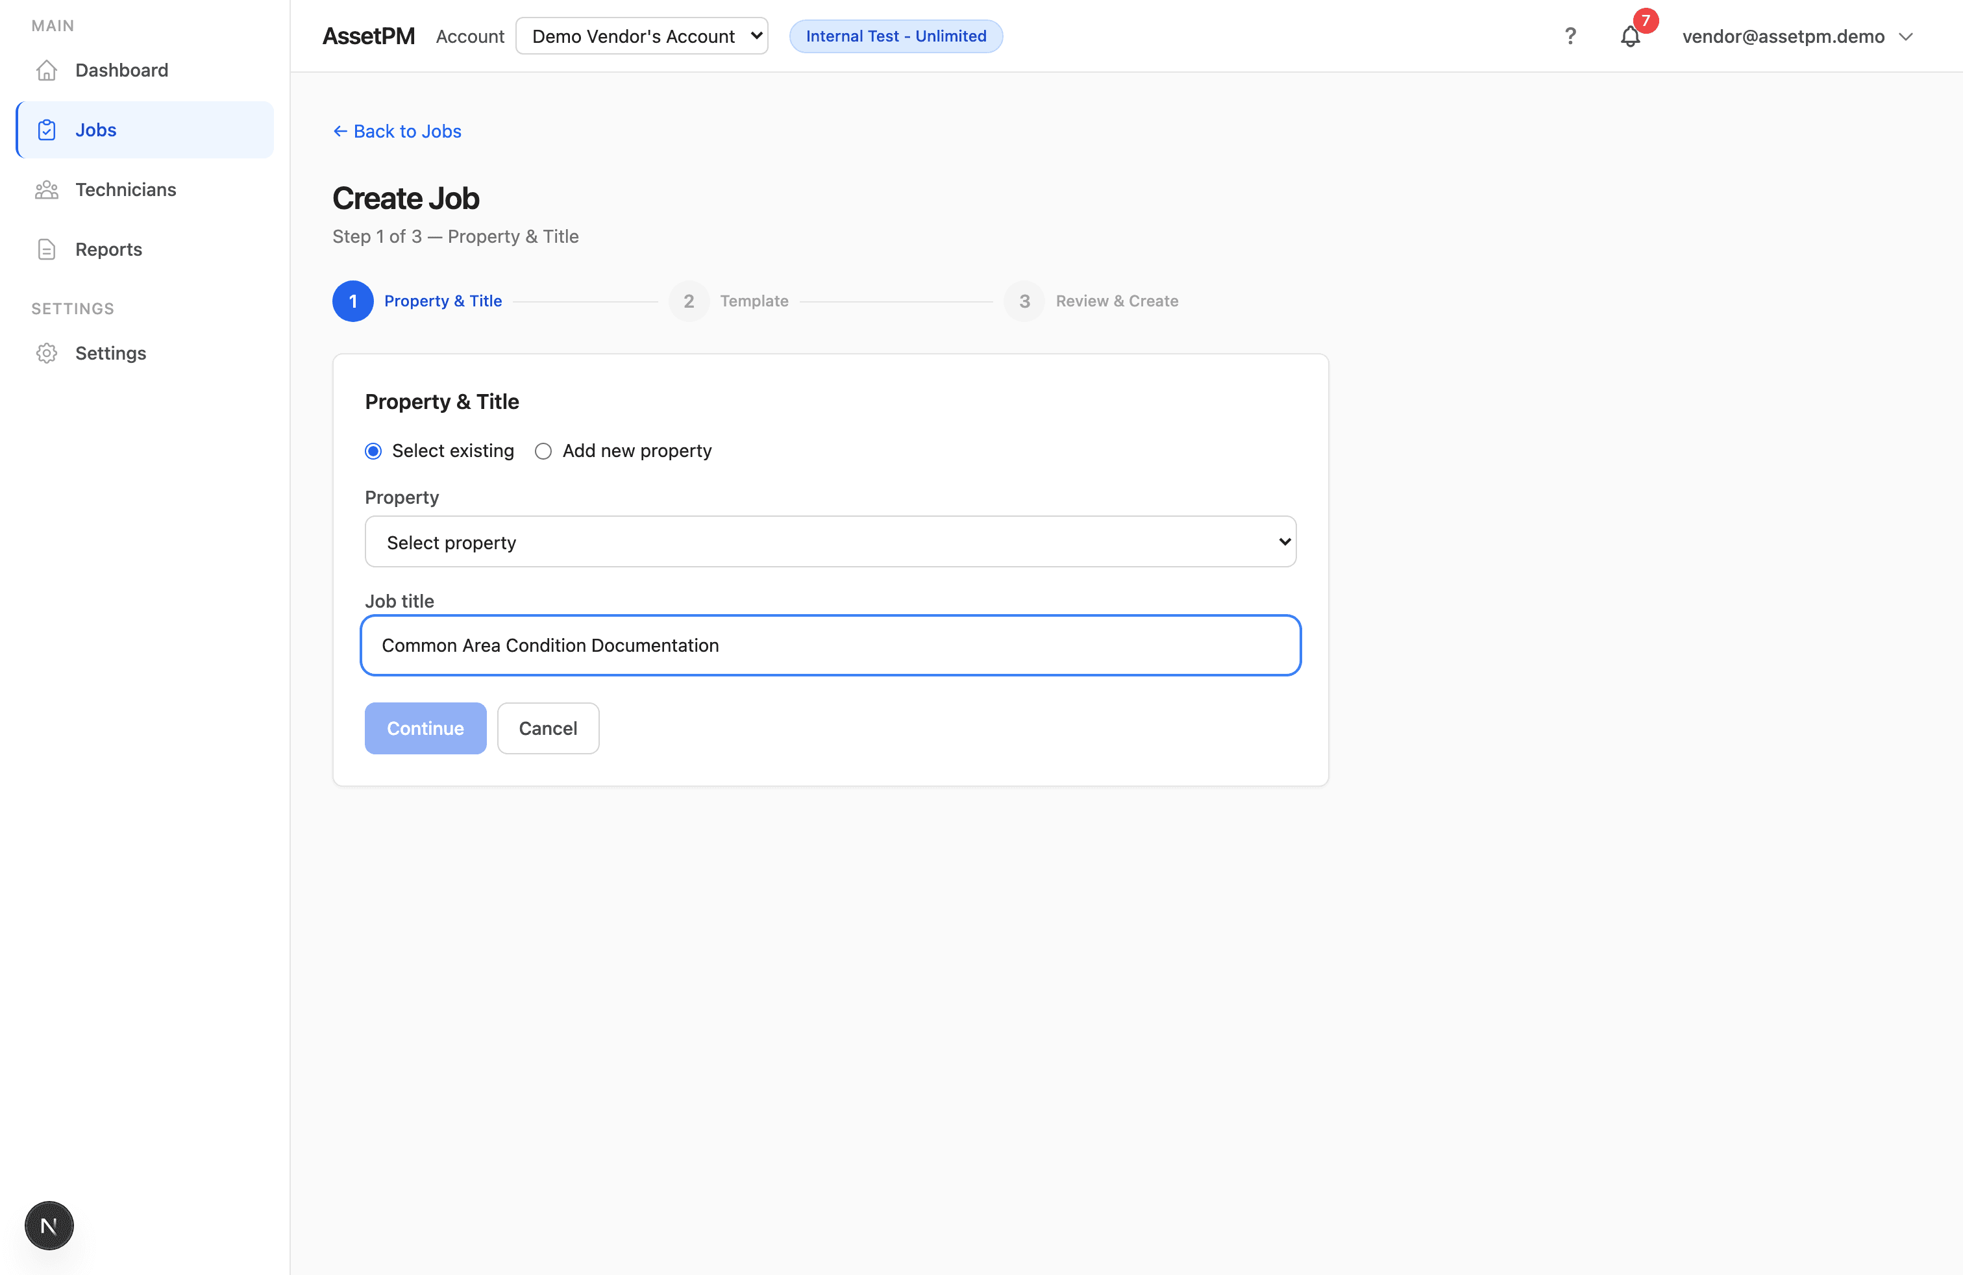Open the Dashboard from the sidebar
Screen dimensions: 1963x1275
coord(122,70)
